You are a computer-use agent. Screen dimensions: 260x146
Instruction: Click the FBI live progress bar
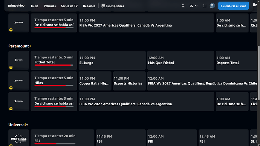point(55,144)
